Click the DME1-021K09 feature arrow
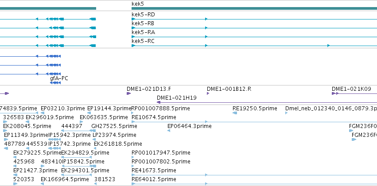 coord(335,93)
